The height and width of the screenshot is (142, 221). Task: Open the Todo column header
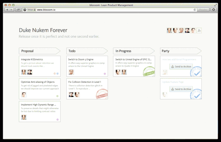click(87, 51)
